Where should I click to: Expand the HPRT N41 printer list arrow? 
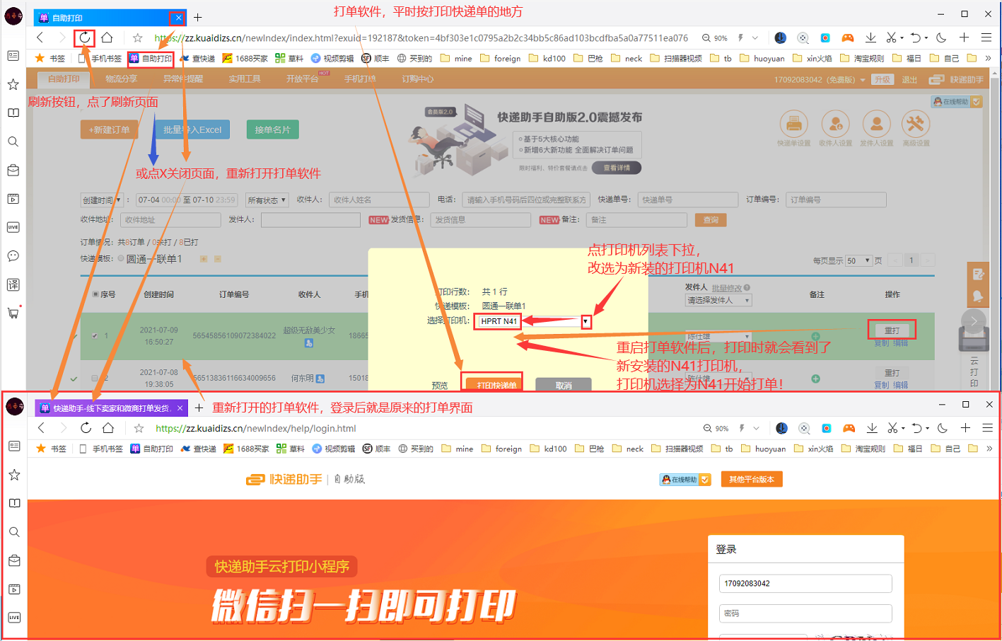pos(586,321)
